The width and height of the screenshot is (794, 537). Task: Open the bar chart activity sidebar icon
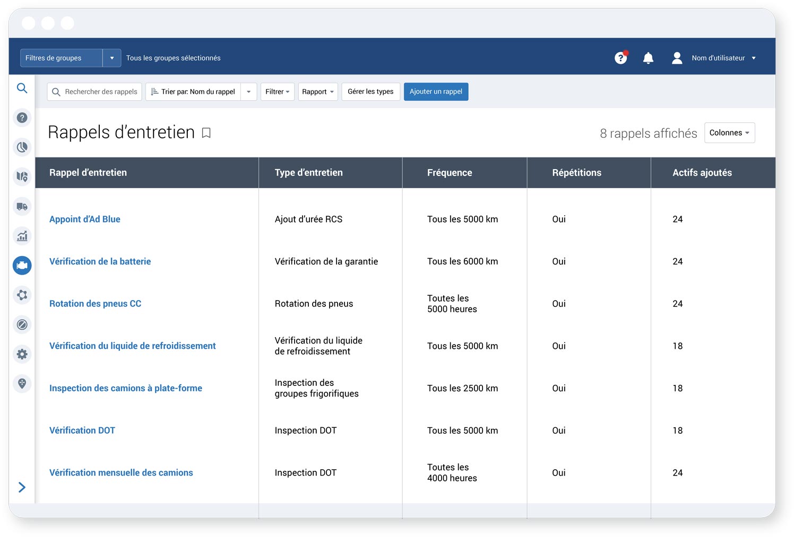tap(22, 236)
